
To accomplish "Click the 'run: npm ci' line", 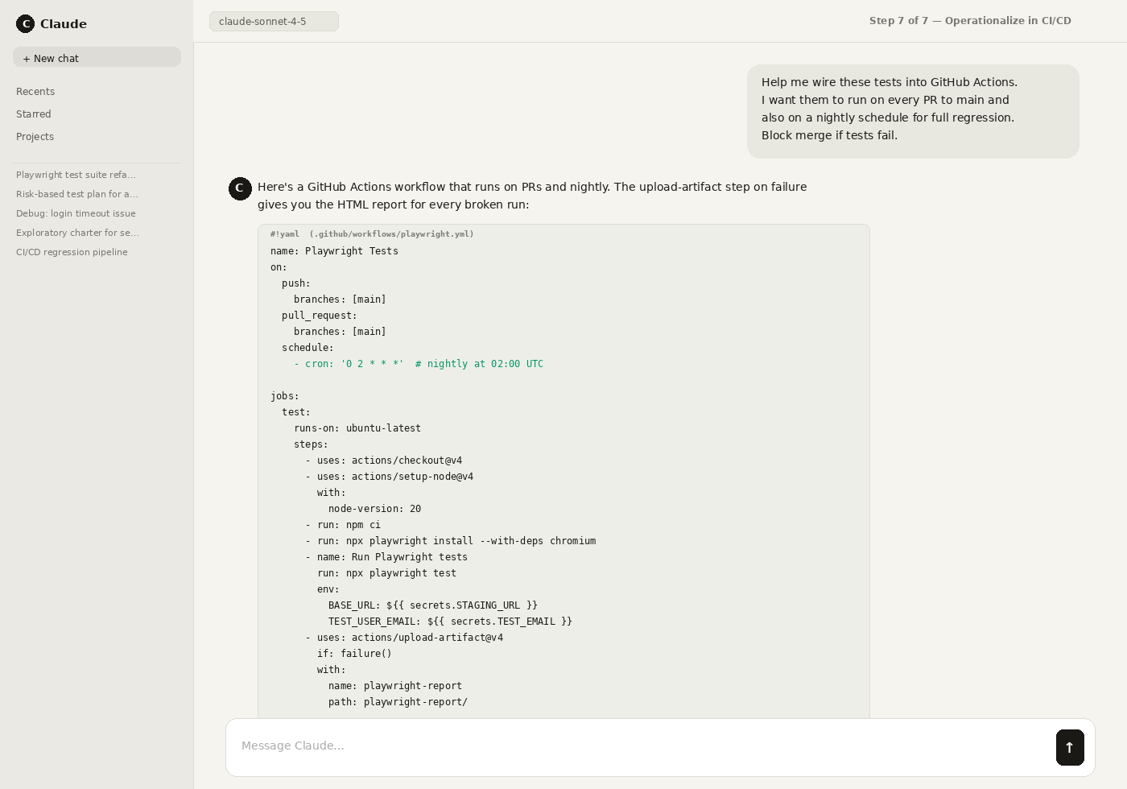I will click(343, 525).
